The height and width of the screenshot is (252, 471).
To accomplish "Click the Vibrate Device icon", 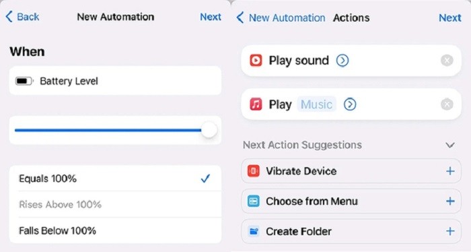I will coord(254,171).
